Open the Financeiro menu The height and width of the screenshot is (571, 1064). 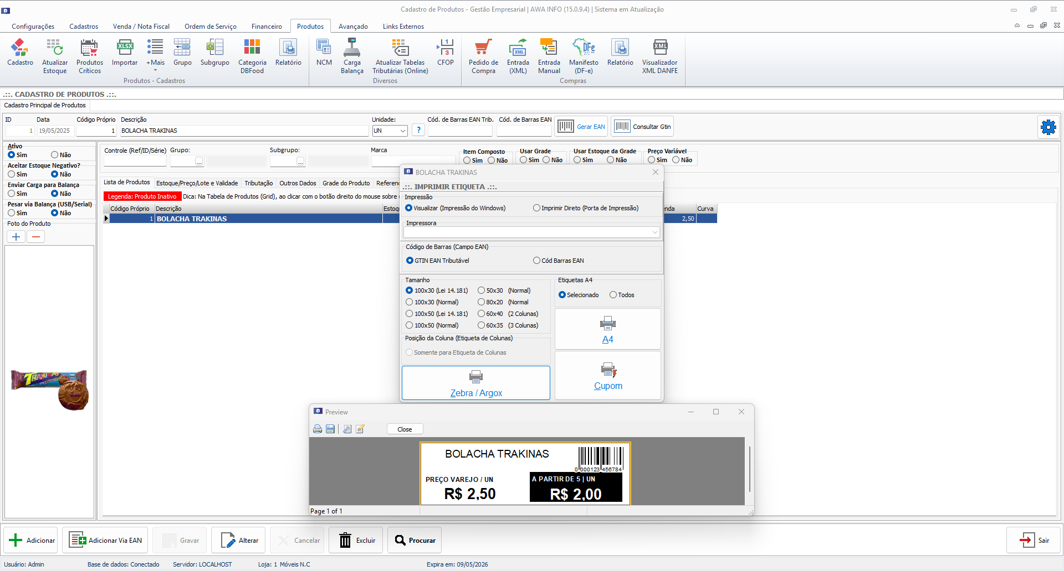pos(267,27)
